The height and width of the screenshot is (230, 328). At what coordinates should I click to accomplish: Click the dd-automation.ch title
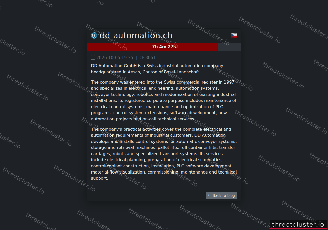pos(136,36)
